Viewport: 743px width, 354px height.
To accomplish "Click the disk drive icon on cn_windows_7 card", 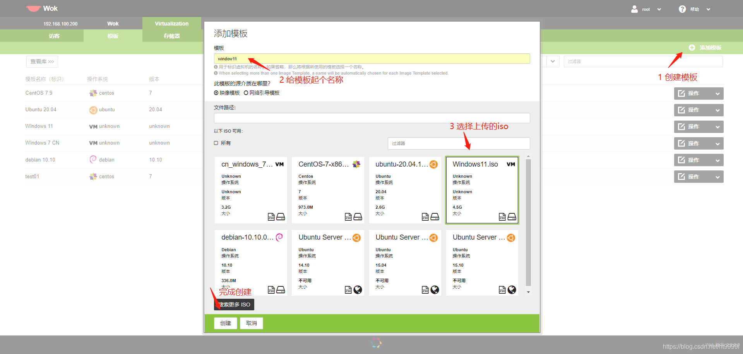I will 281,217.
